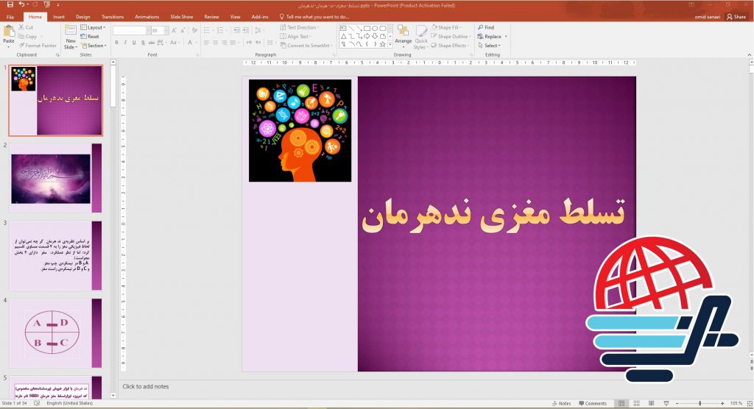Click the Bullets list icon
The width and height of the screenshot is (754, 409).
click(206, 30)
